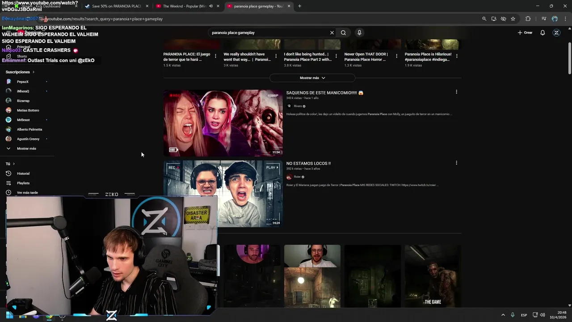This screenshot has width=572, height=322.
Task: Open the ESP language input indicator
Action: coord(524,315)
